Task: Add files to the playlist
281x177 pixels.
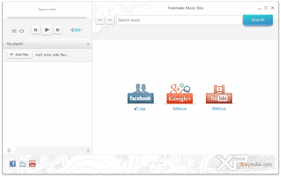Action: pos(20,54)
